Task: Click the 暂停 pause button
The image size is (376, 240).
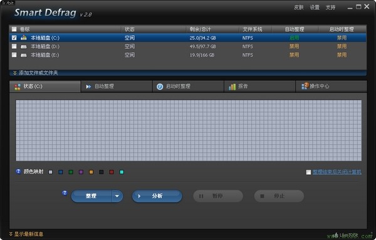Action: coord(218,196)
